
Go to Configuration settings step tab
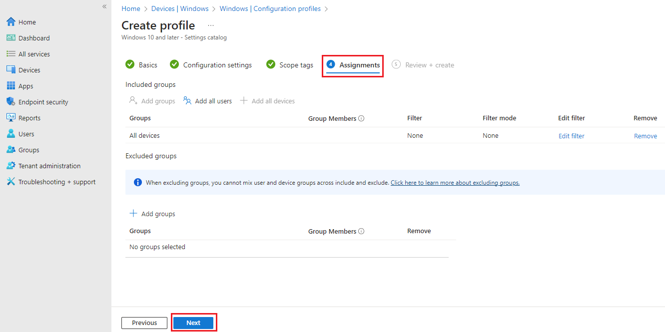tap(211, 65)
